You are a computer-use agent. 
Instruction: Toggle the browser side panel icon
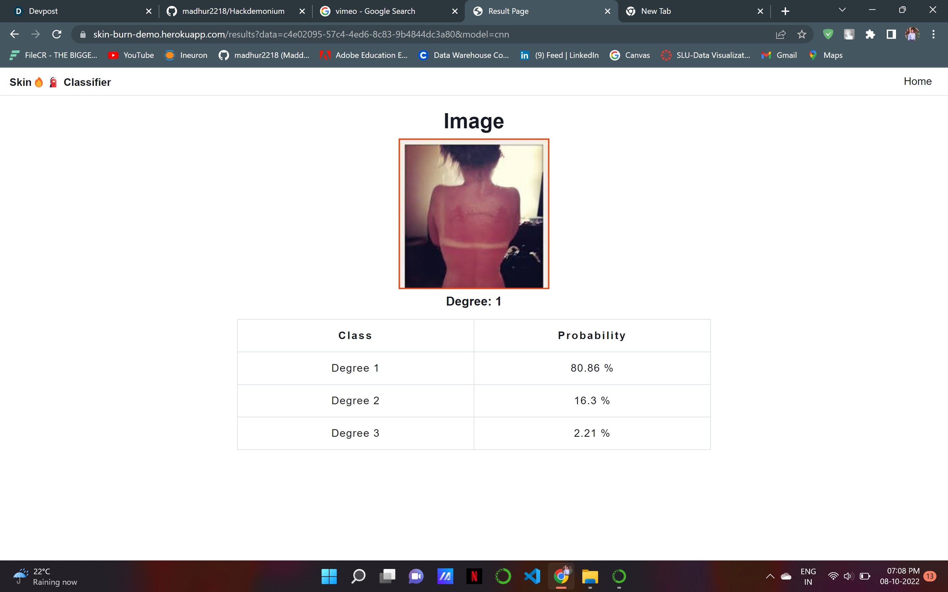(891, 35)
